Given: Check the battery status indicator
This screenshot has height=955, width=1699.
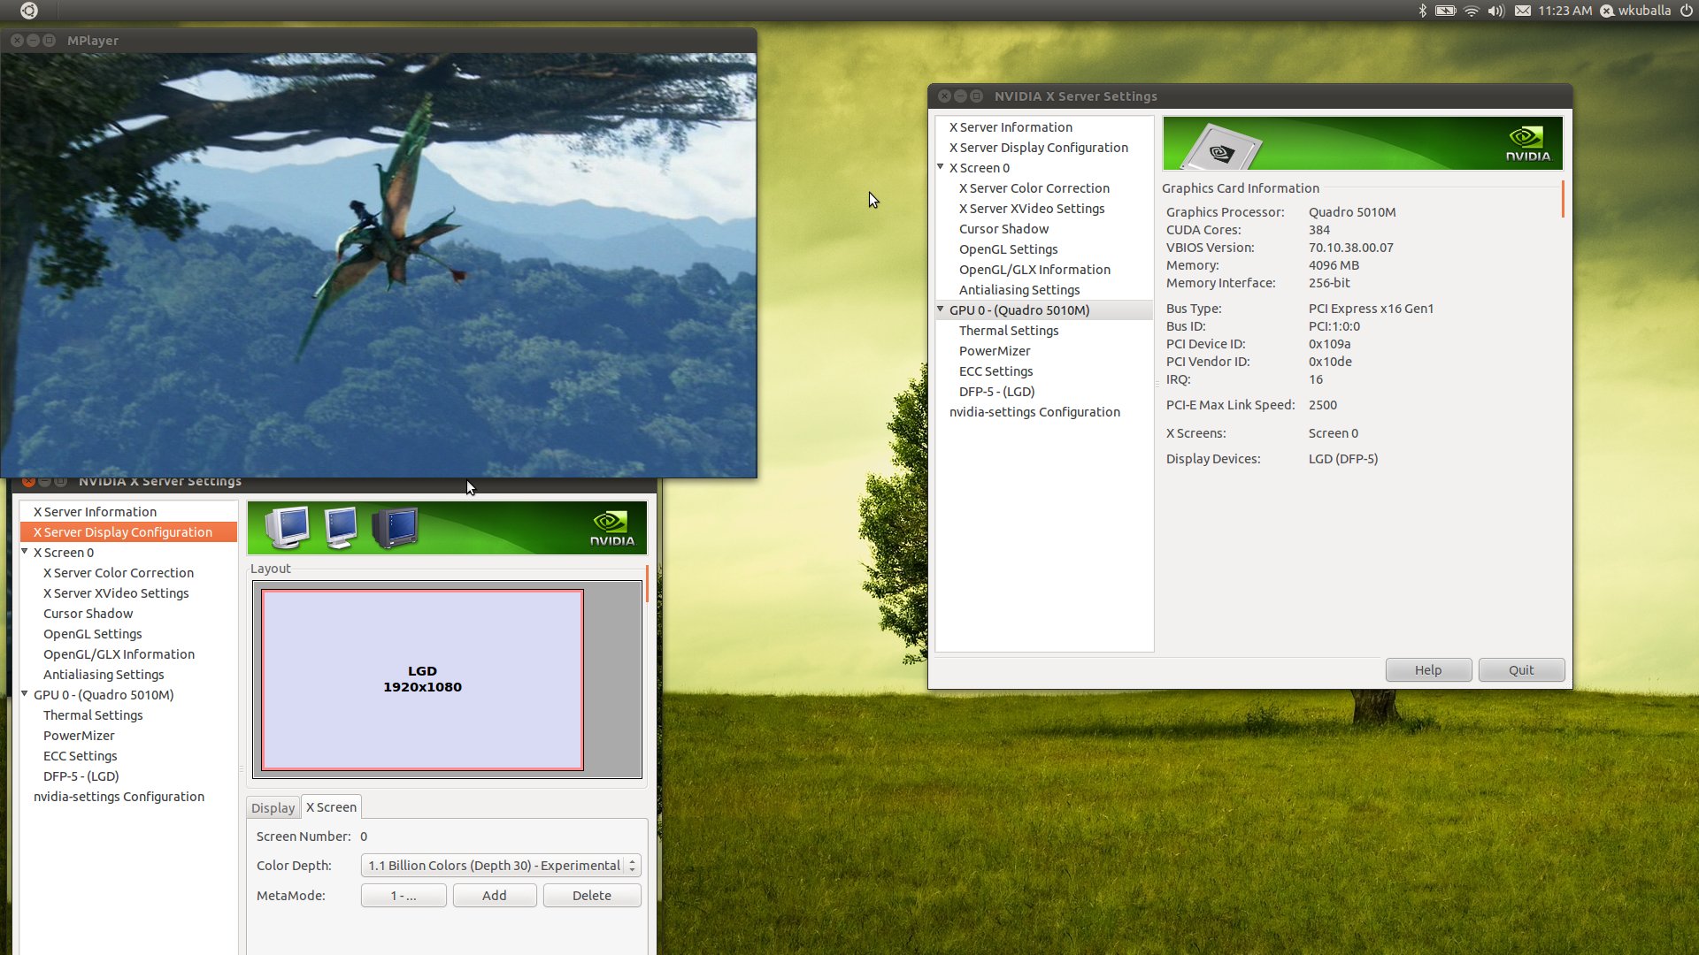Looking at the screenshot, I should pos(1446,11).
